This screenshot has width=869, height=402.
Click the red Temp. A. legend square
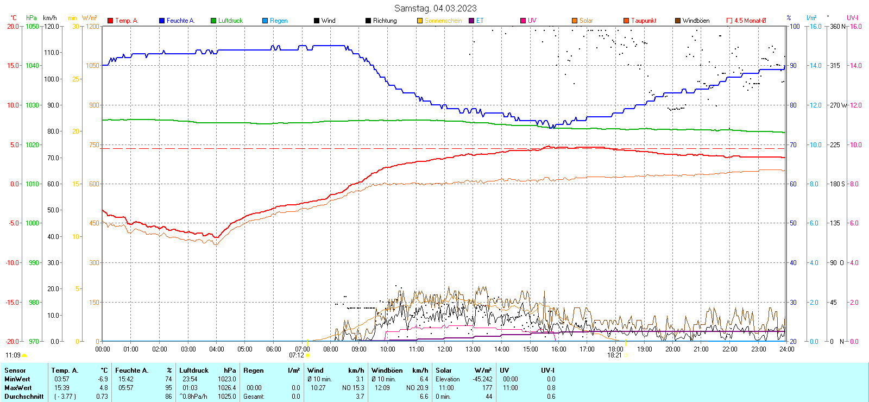point(110,21)
